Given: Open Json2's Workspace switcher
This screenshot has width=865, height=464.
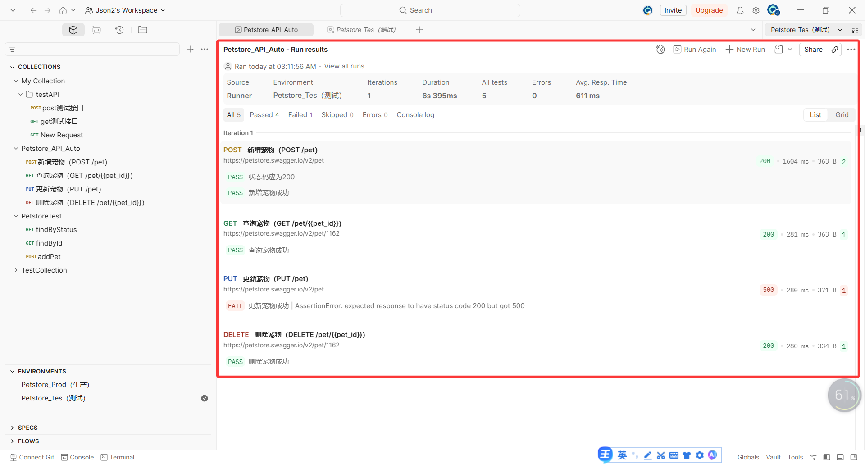Looking at the screenshot, I should click(125, 10).
